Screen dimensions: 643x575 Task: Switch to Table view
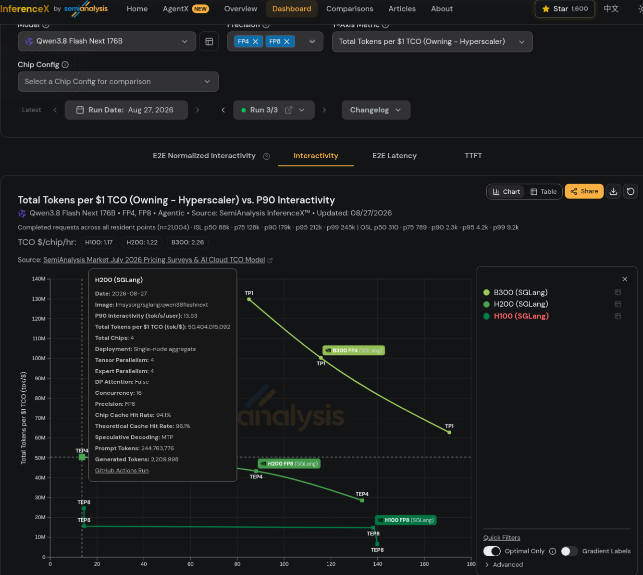coord(544,191)
